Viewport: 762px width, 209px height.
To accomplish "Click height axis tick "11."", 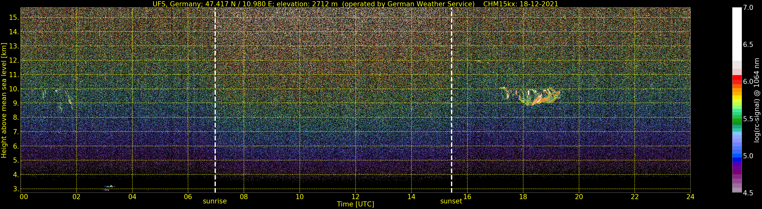I will coord(14,75).
